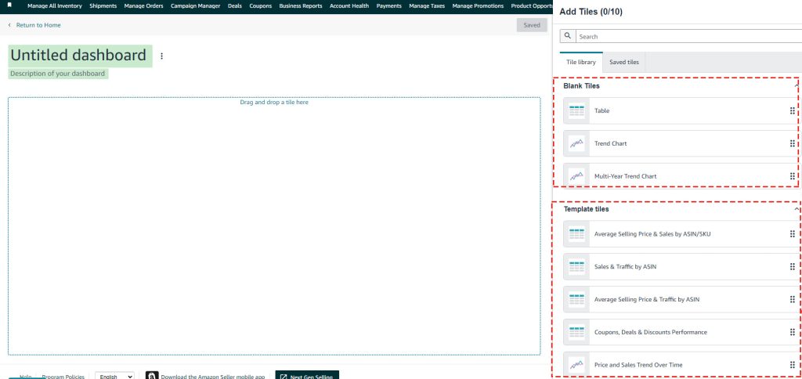
Task: Select the Tile library tab
Action: 581,62
